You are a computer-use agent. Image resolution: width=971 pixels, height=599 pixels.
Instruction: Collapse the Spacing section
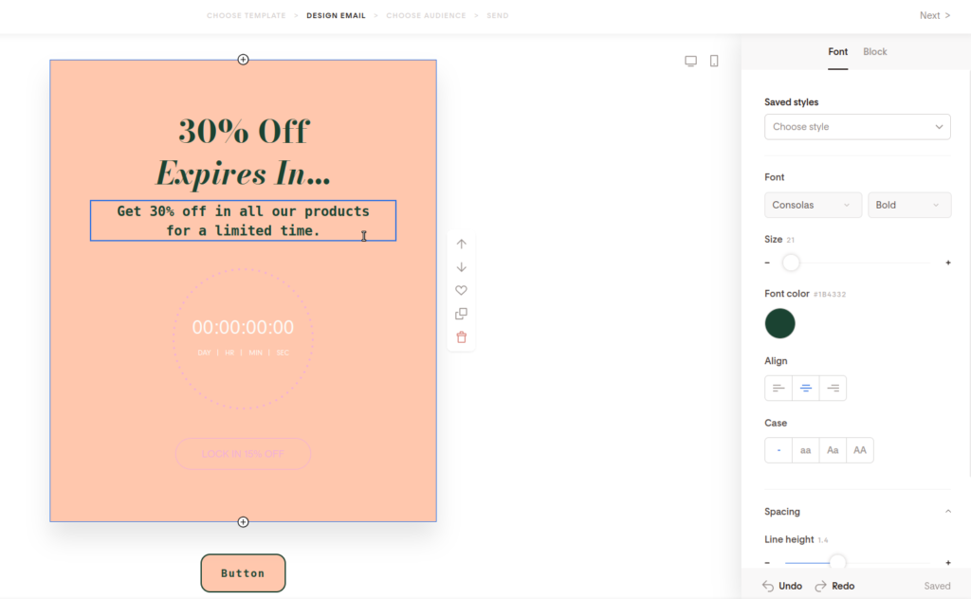(948, 512)
